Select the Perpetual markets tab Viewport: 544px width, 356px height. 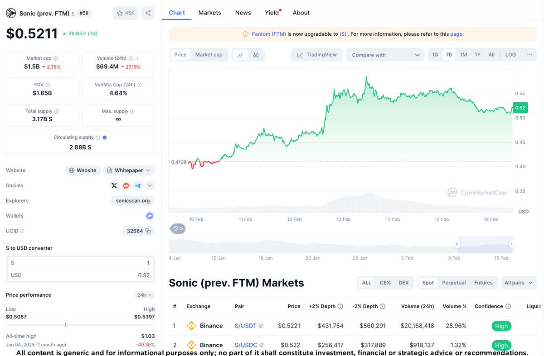(454, 283)
